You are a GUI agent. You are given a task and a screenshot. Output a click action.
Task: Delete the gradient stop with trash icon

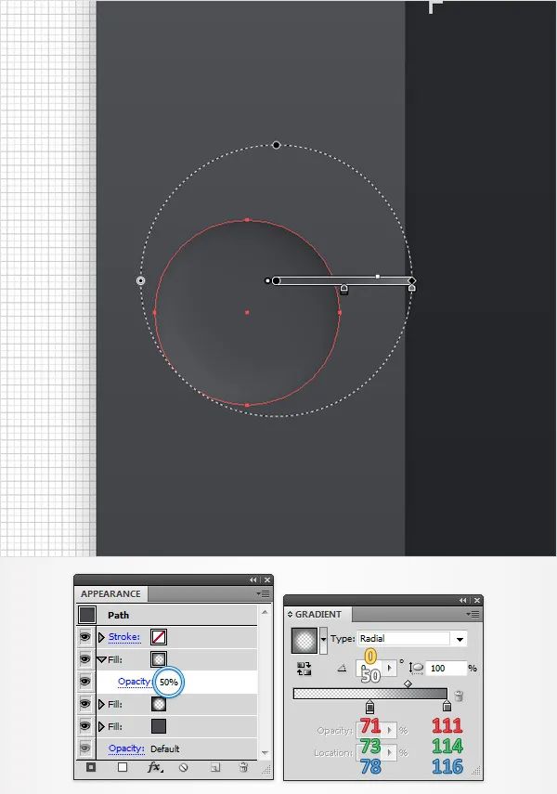(x=459, y=696)
